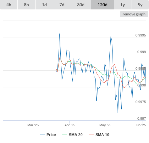This screenshot has width=149, height=143.
Task: Open the 7d time range view
Action: click(x=62, y=5)
